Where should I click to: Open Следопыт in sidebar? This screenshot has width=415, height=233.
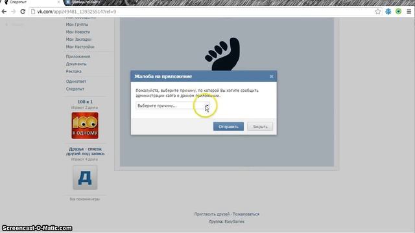[x=75, y=89]
